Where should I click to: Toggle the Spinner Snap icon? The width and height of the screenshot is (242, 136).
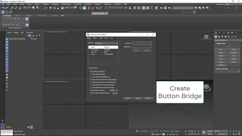(101, 8)
